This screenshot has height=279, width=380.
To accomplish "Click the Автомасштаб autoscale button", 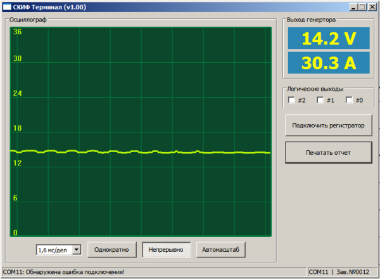I will [220, 250].
